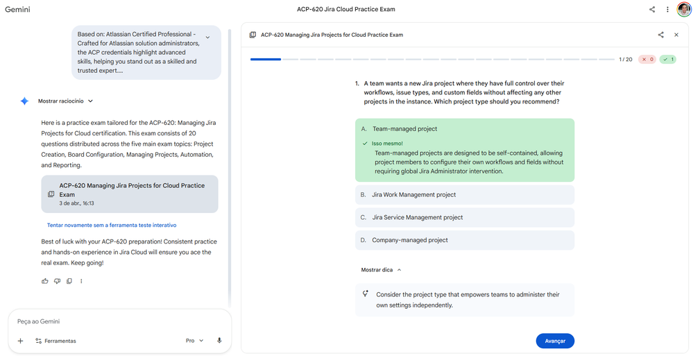This screenshot has height=356, width=693.
Task: Click the chat panel scrollbar
Action: (229, 168)
